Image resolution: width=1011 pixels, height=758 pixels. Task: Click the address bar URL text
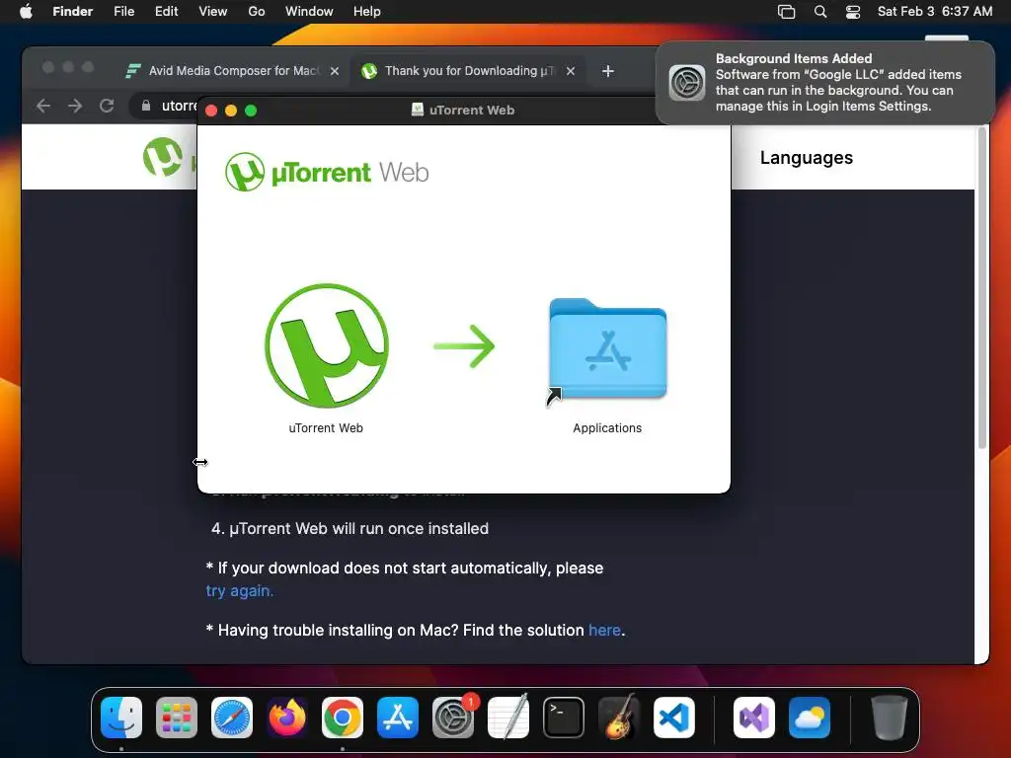click(180, 106)
